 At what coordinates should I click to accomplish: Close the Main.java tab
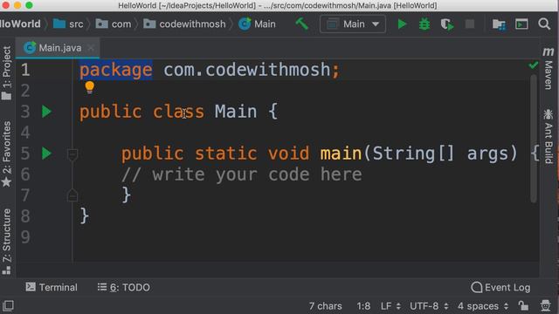pos(91,48)
